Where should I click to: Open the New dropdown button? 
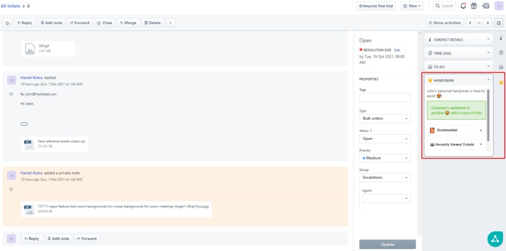point(412,6)
